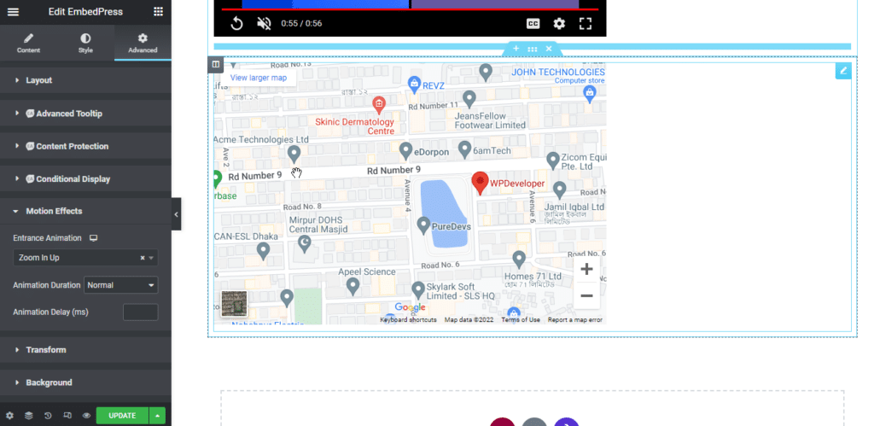
Task: Open the Elementor hamburger menu
Action: coord(13,11)
